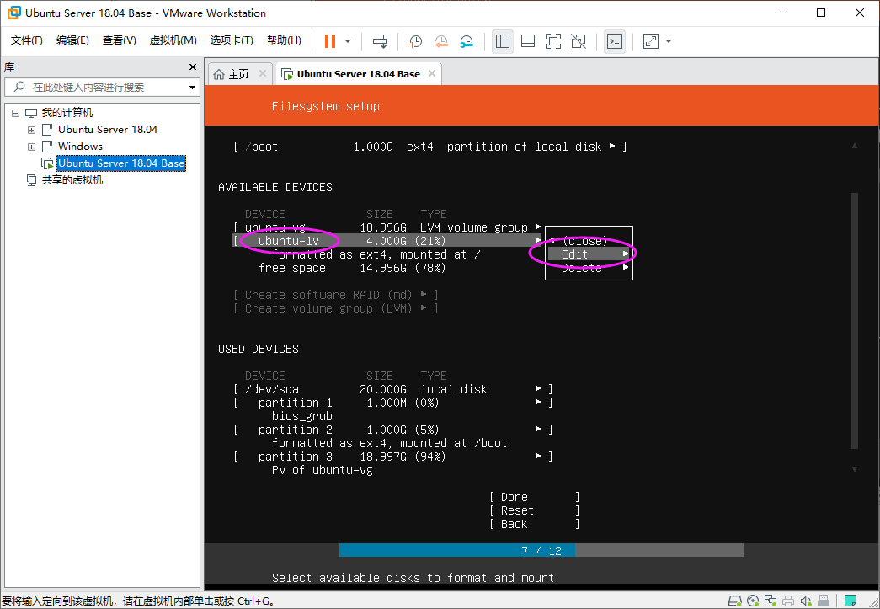Click the revert to snapshot icon

tap(441, 41)
